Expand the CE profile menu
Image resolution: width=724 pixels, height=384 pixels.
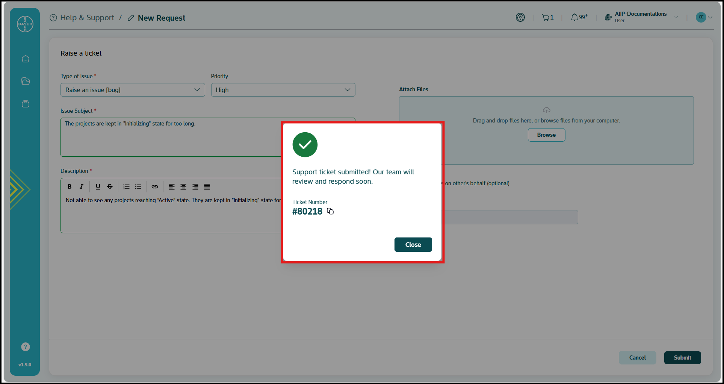703,17
